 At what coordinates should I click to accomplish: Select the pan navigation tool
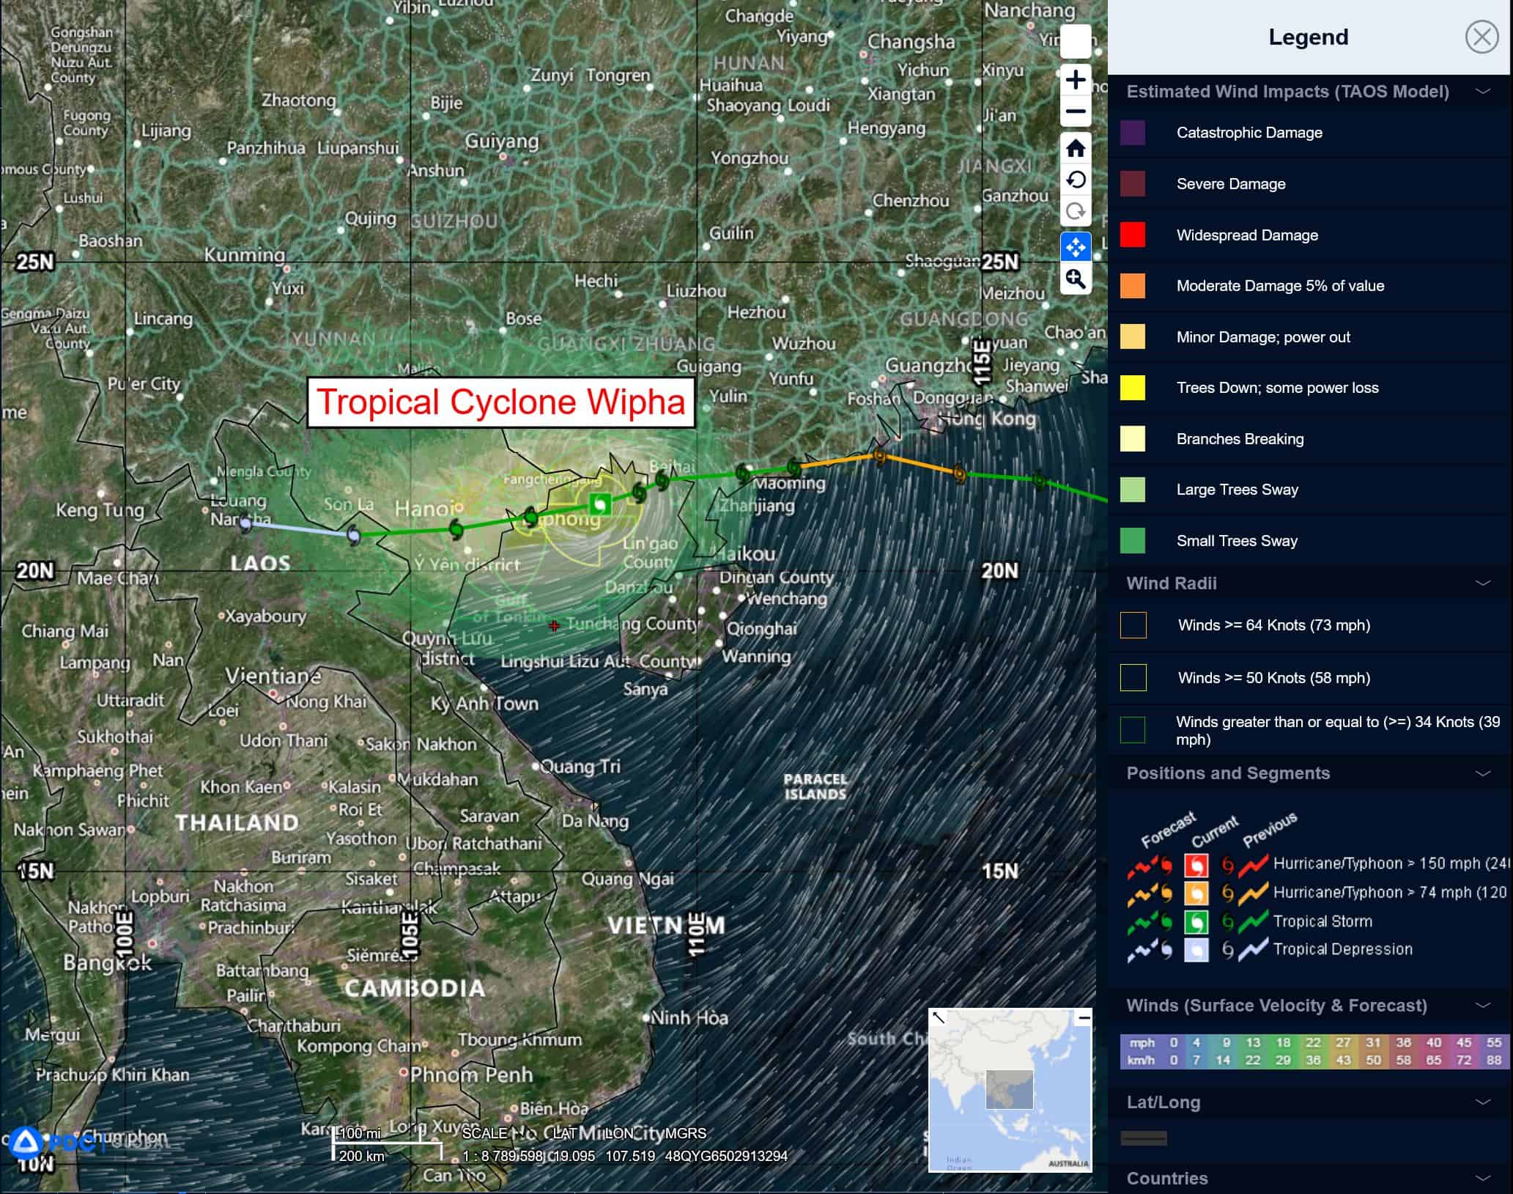(1076, 247)
